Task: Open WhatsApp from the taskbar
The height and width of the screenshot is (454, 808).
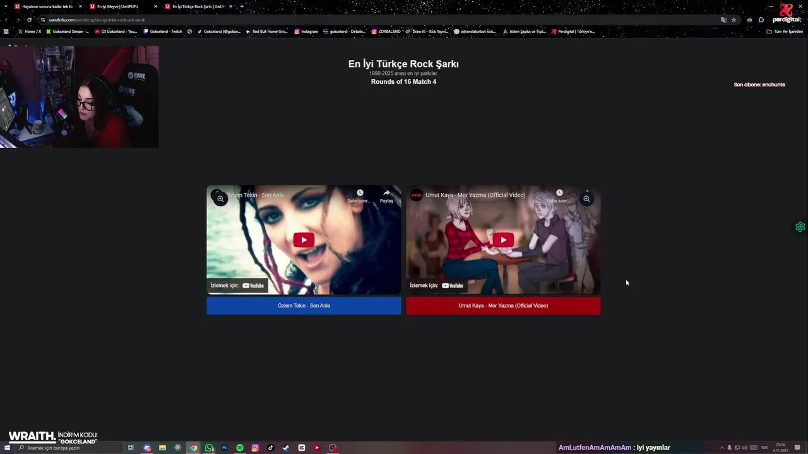Action: pyautogui.click(x=209, y=448)
